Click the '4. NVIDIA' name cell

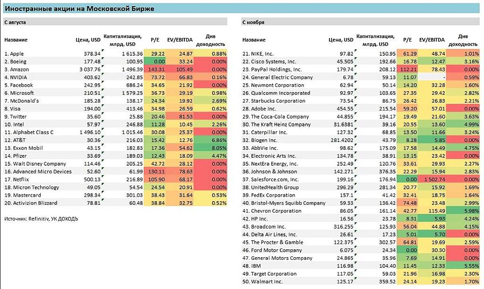coord(16,77)
